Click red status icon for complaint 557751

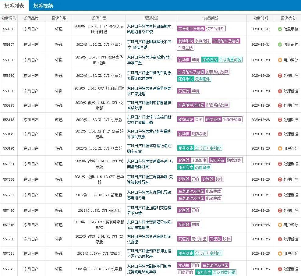(280, 195)
